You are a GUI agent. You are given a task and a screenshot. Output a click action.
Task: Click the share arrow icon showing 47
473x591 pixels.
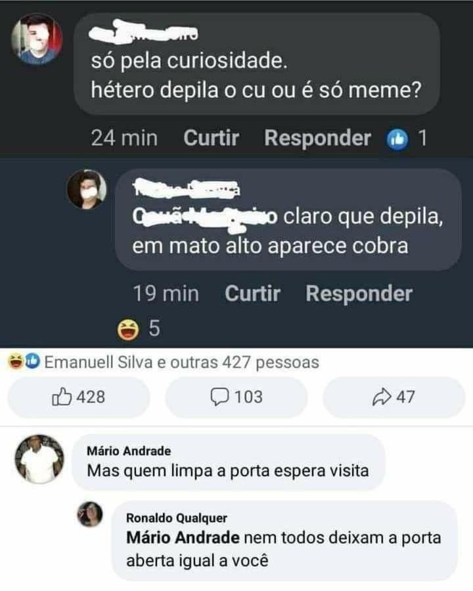[x=394, y=397]
